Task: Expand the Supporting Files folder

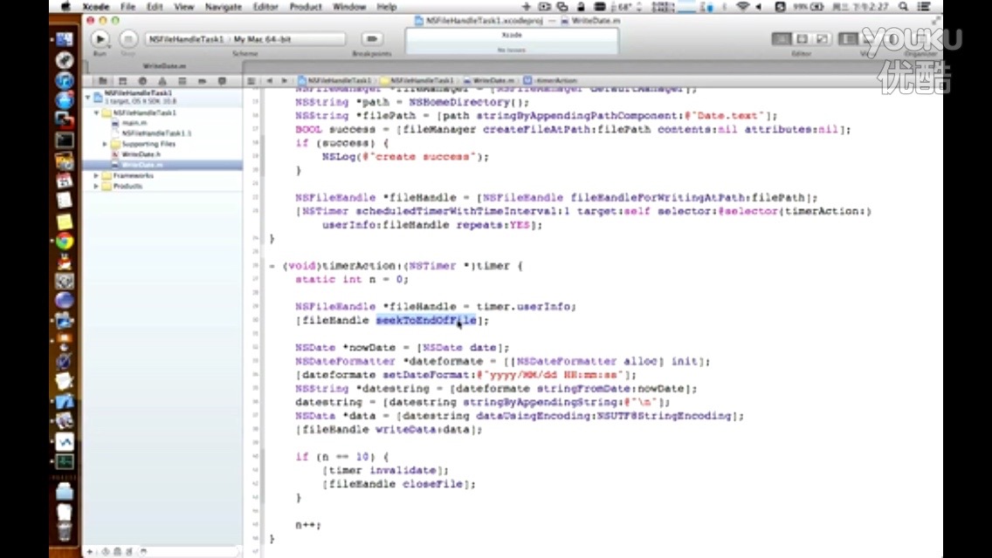Action: point(106,144)
